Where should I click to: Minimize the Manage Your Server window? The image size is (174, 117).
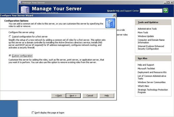point(165,2)
